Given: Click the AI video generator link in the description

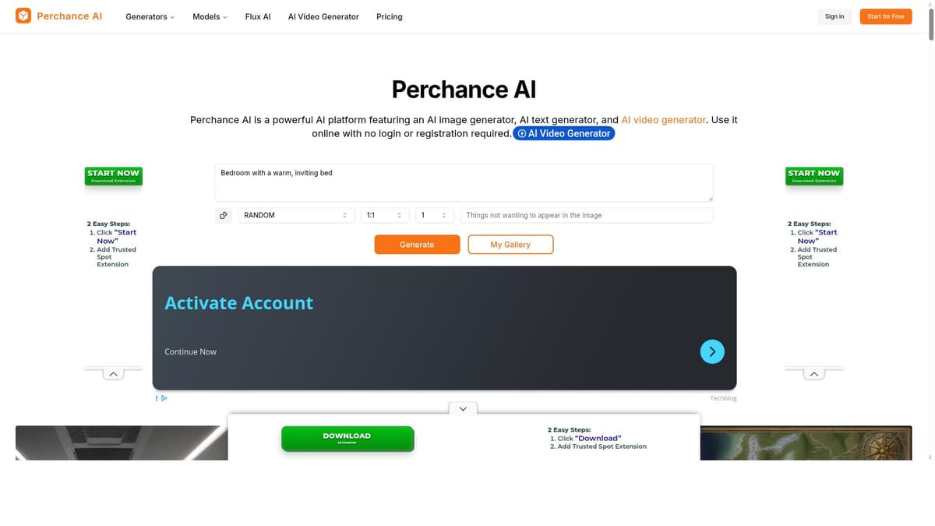Looking at the screenshot, I should tap(663, 120).
